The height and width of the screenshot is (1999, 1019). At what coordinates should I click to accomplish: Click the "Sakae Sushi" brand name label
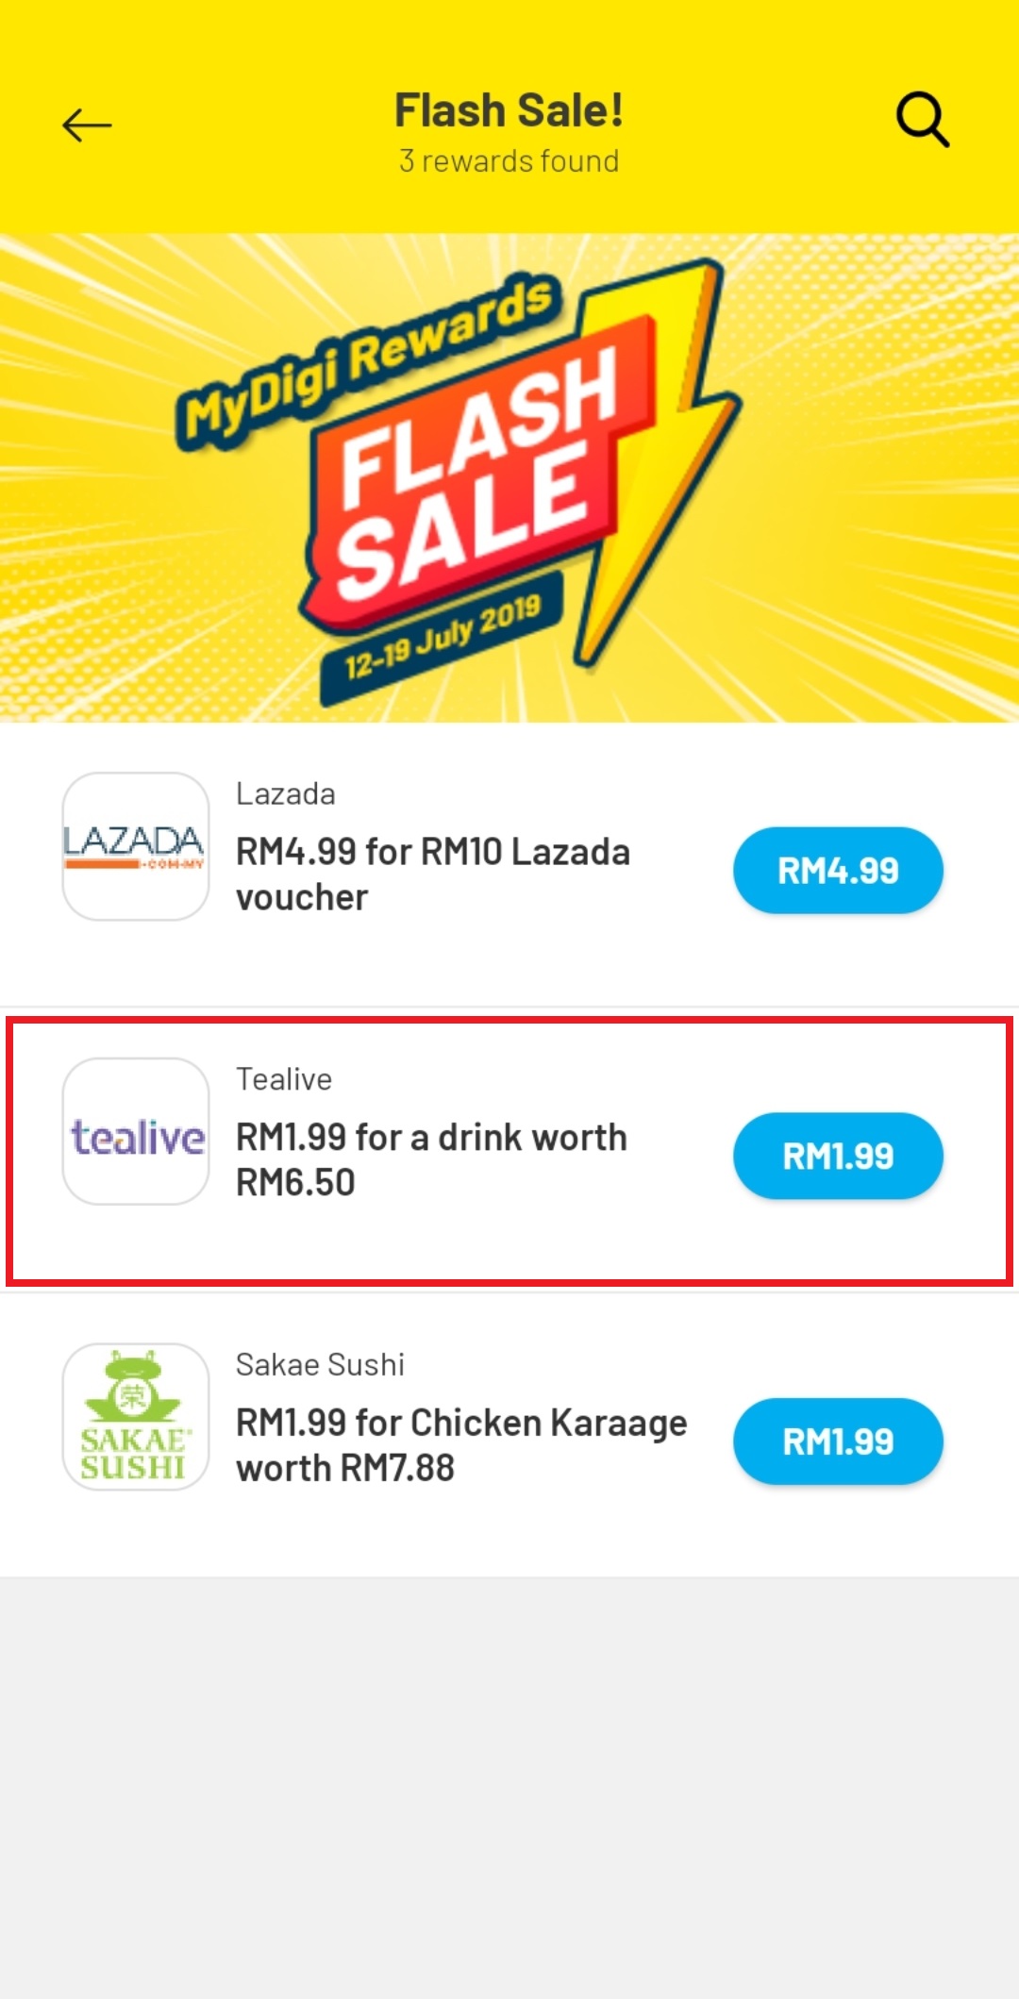pos(320,1365)
